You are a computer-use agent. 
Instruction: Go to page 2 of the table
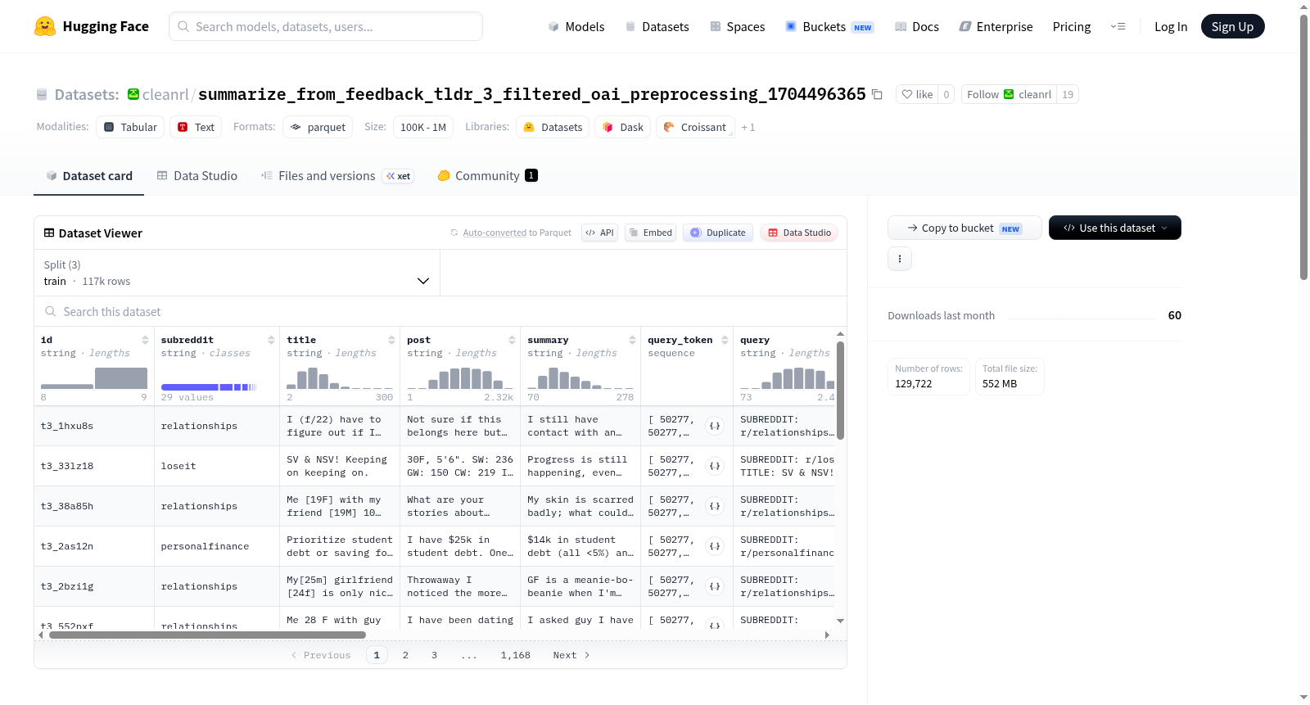405,655
